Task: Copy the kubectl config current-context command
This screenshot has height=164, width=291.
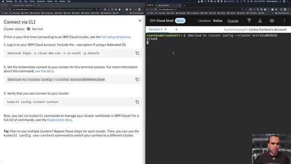Action: click(x=137, y=102)
